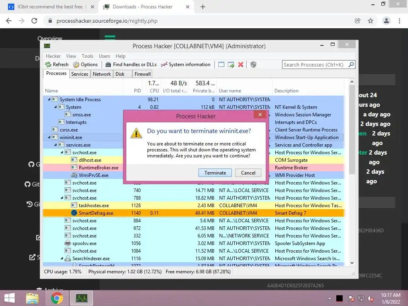Switch to the Network tab
408x306 pixels.
click(102, 74)
